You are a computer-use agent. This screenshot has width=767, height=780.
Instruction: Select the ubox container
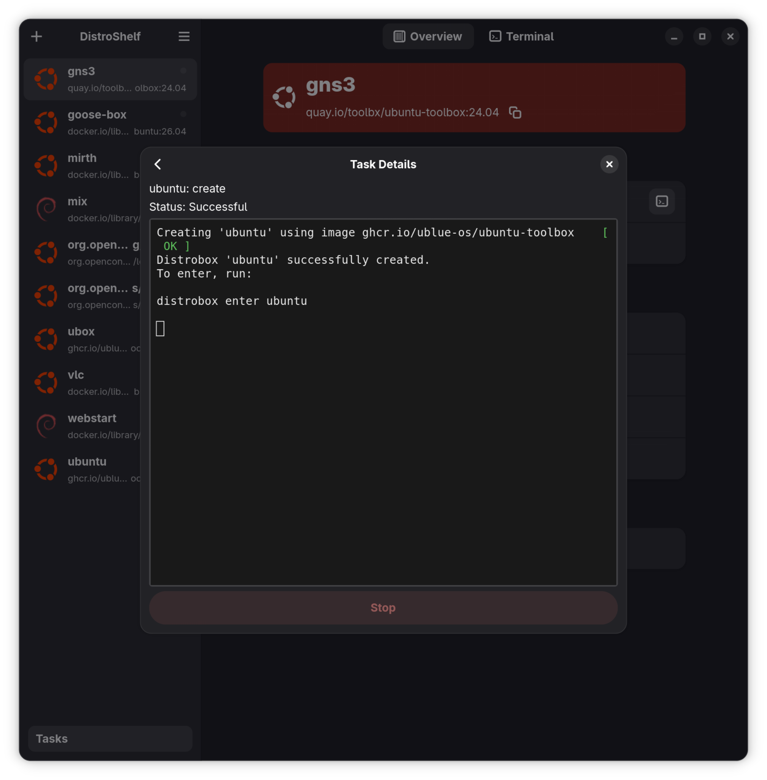pyautogui.click(x=83, y=340)
